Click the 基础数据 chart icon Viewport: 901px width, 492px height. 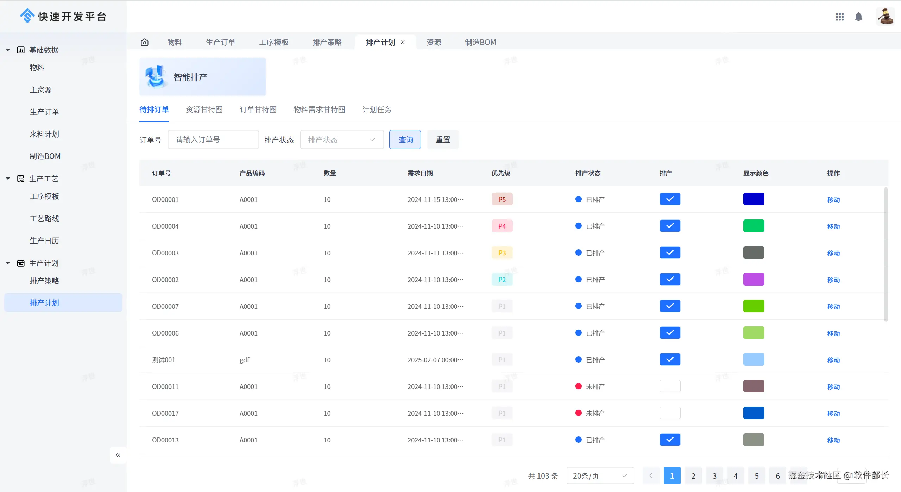(21, 50)
